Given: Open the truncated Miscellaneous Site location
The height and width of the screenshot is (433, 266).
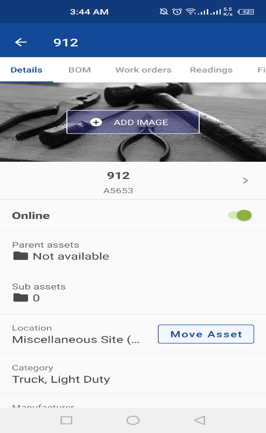Looking at the screenshot, I should [76, 339].
